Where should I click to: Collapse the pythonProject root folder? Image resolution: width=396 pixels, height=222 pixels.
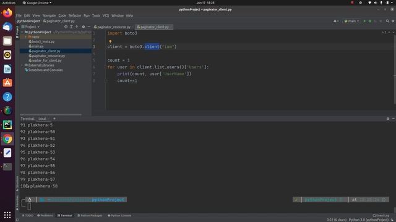point(22,32)
